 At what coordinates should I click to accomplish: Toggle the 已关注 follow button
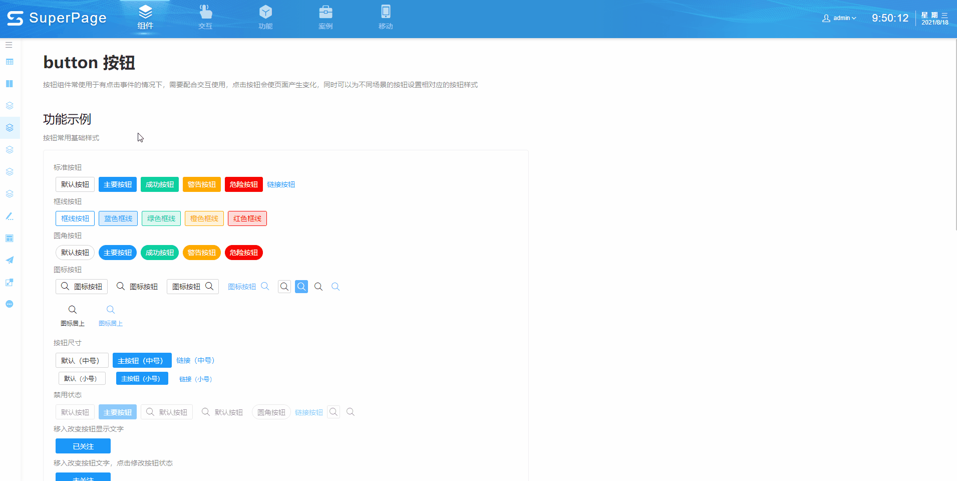pos(83,446)
